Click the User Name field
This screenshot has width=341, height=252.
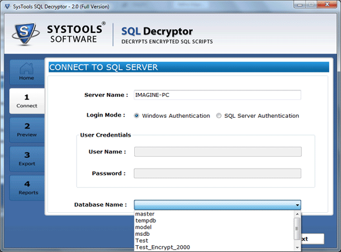tap(217, 152)
